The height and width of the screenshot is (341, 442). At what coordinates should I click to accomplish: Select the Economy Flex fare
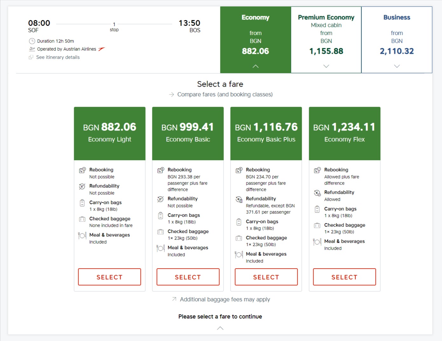(344, 277)
